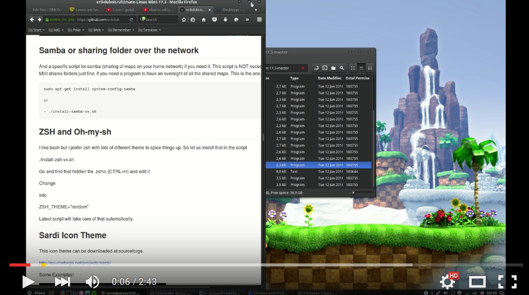Create new folder in file manager
The height and width of the screenshot is (295, 529).
(333, 68)
